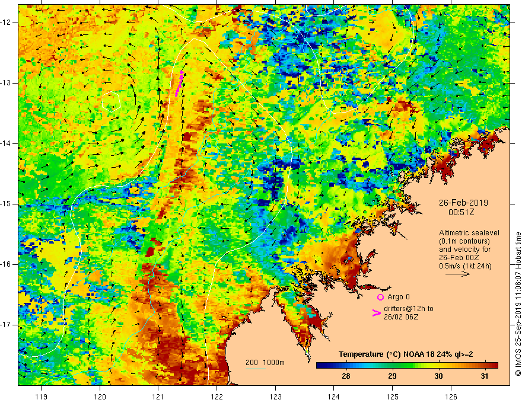Click the -17 latitude axis label
Image resolution: width=522 pixels, height=403 pixels.
[x=6, y=325]
